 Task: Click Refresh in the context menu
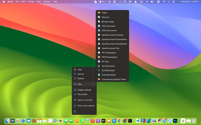click(81, 78)
